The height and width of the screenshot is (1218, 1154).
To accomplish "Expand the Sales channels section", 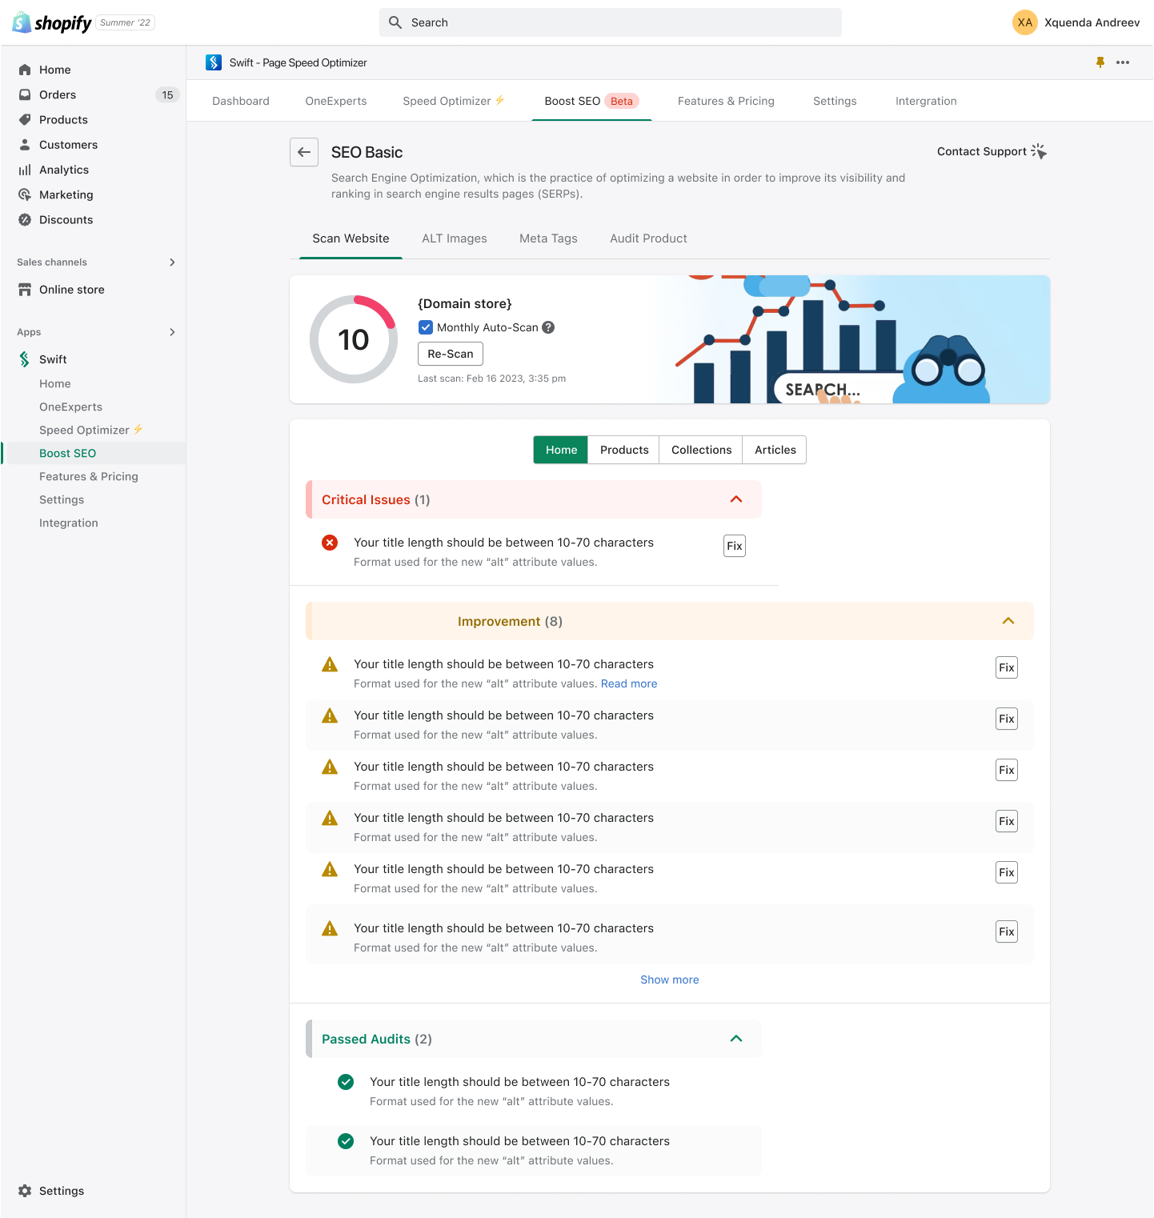I will coord(172,262).
